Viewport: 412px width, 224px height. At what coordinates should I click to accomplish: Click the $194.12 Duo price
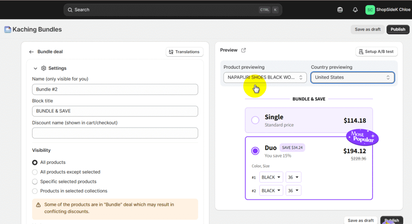click(x=354, y=151)
